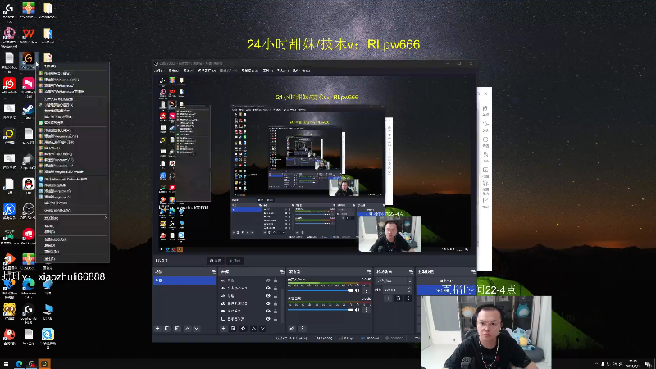Screen dimensions: 656x369
Task: Open Windows Start button on taskbar
Action: click(6, 364)
